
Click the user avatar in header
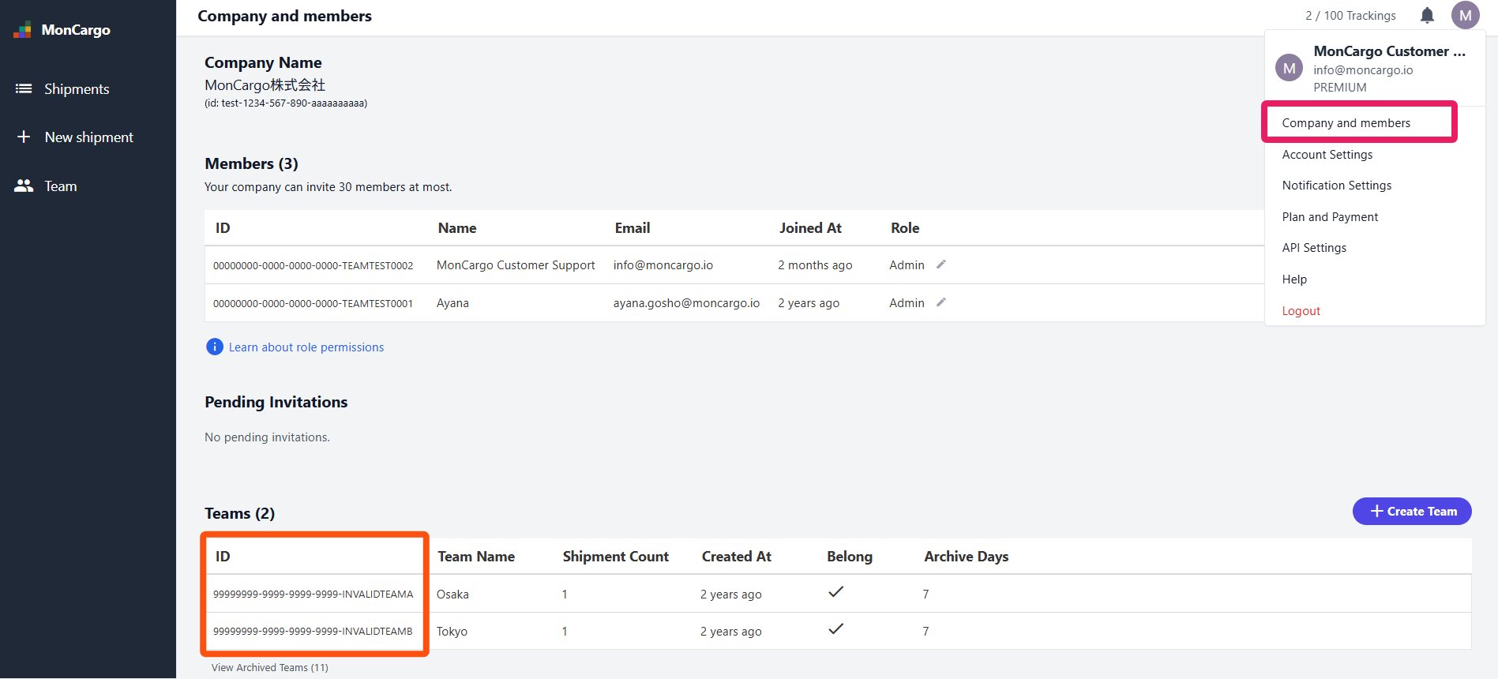coord(1465,16)
